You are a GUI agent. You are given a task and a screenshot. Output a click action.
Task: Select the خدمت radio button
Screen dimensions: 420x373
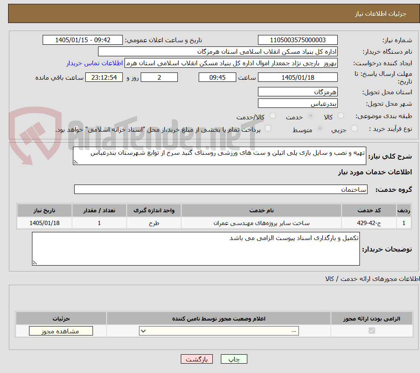point(310,116)
